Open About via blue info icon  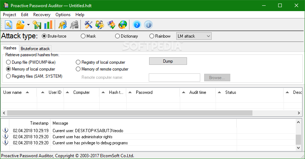(148, 25)
